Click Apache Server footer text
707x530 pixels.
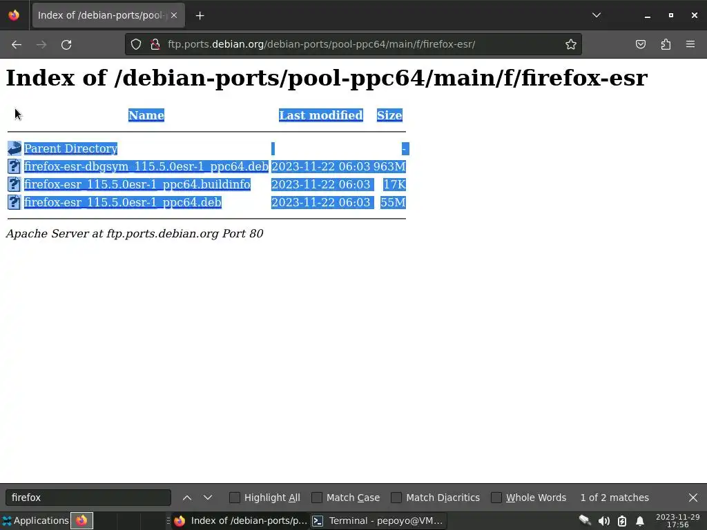click(x=135, y=233)
